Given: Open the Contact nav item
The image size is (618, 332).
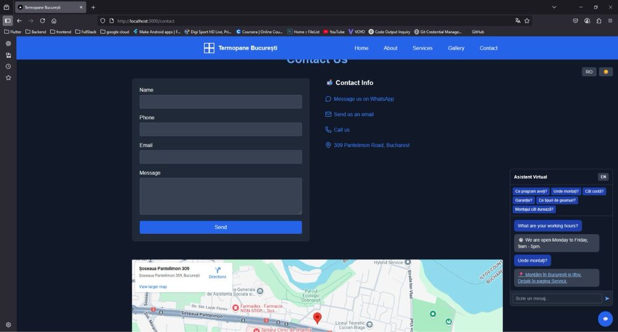Looking at the screenshot, I should pos(488,48).
